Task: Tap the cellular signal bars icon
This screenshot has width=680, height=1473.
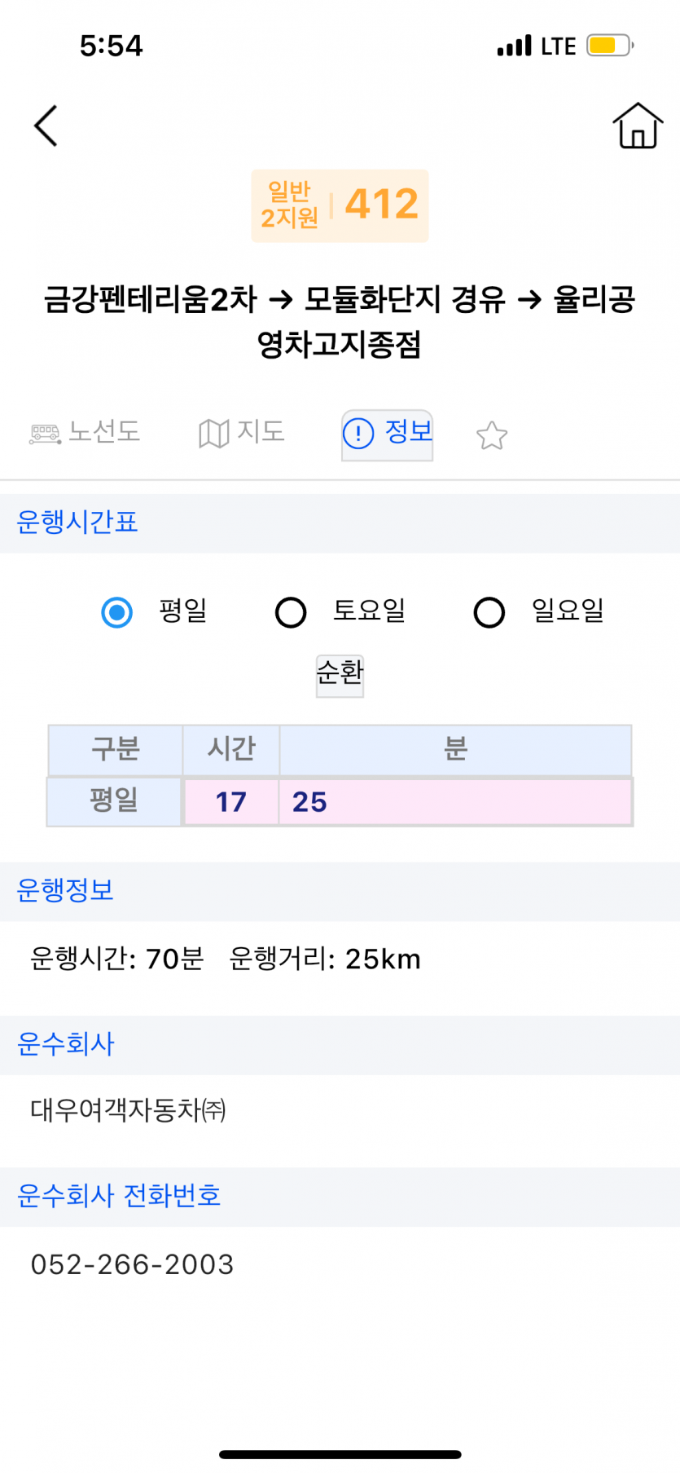Action: (514, 46)
